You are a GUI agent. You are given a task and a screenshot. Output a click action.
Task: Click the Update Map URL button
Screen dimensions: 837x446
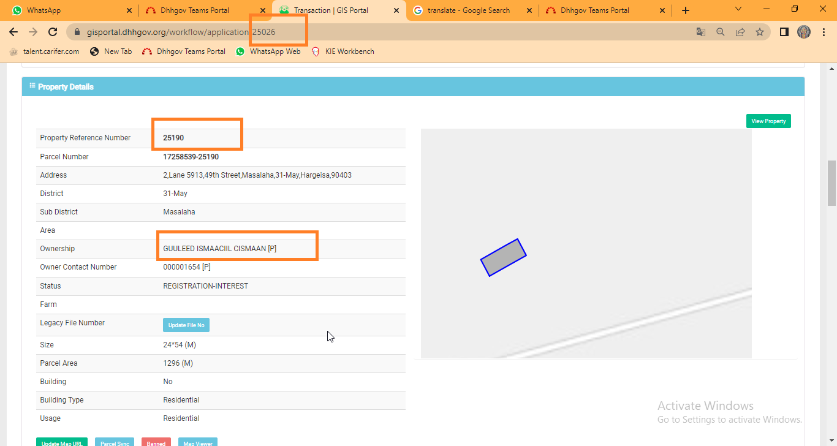click(62, 442)
